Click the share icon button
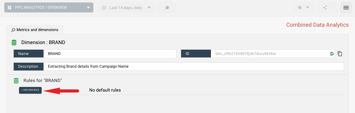Screen dimensions: 355x113 (327, 8)
